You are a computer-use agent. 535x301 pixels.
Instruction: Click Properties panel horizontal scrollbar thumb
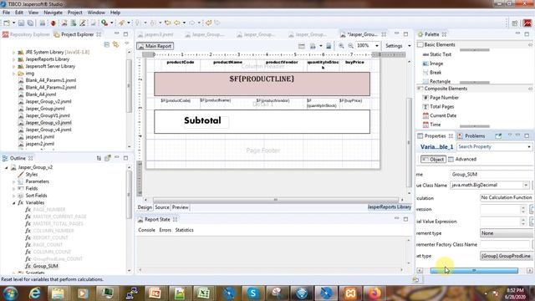click(474, 270)
